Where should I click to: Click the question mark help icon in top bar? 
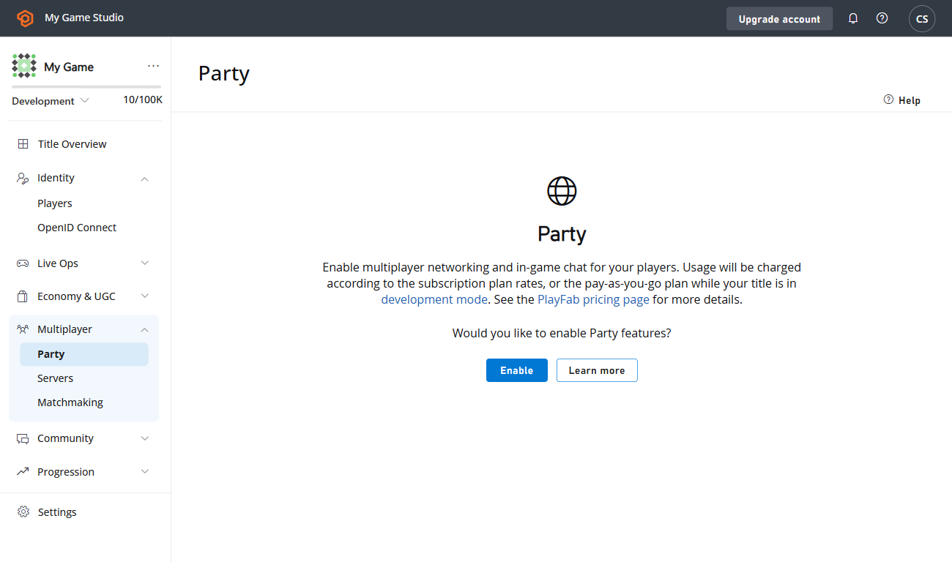[x=882, y=18]
